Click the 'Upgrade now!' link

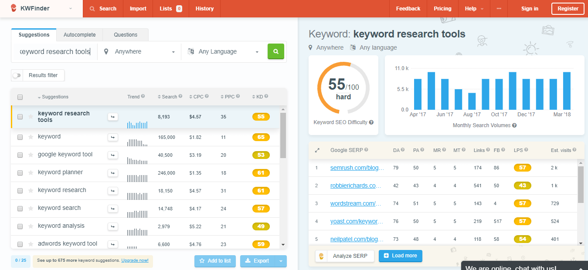[135, 260]
